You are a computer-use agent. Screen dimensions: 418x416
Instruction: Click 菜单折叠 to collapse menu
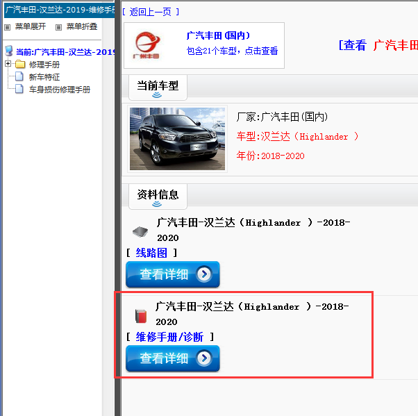click(x=82, y=26)
